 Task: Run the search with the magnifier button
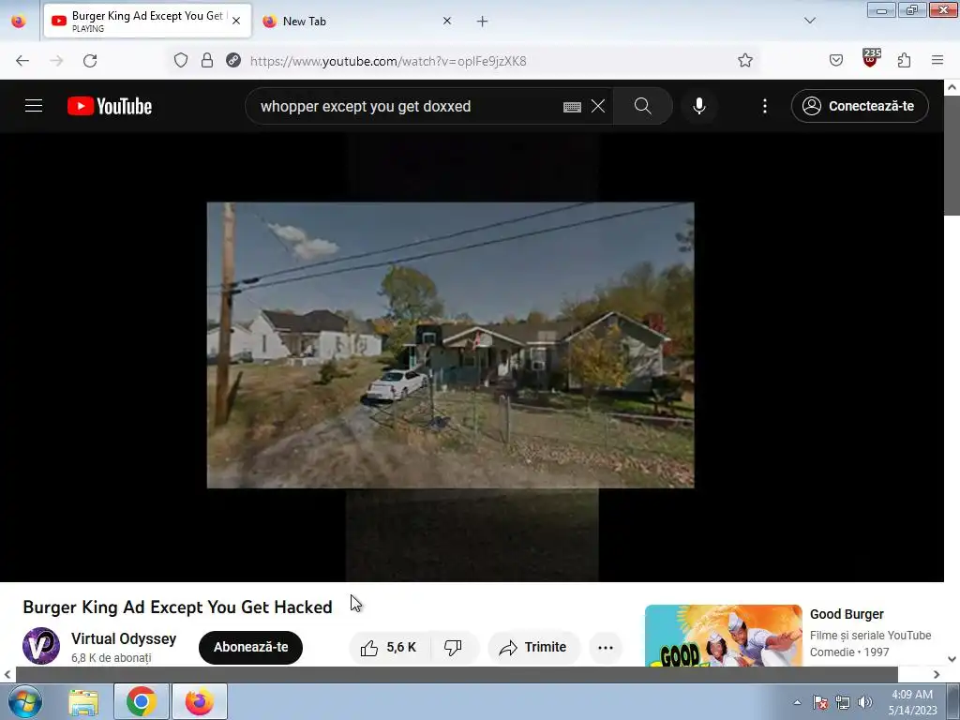pos(643,106)
